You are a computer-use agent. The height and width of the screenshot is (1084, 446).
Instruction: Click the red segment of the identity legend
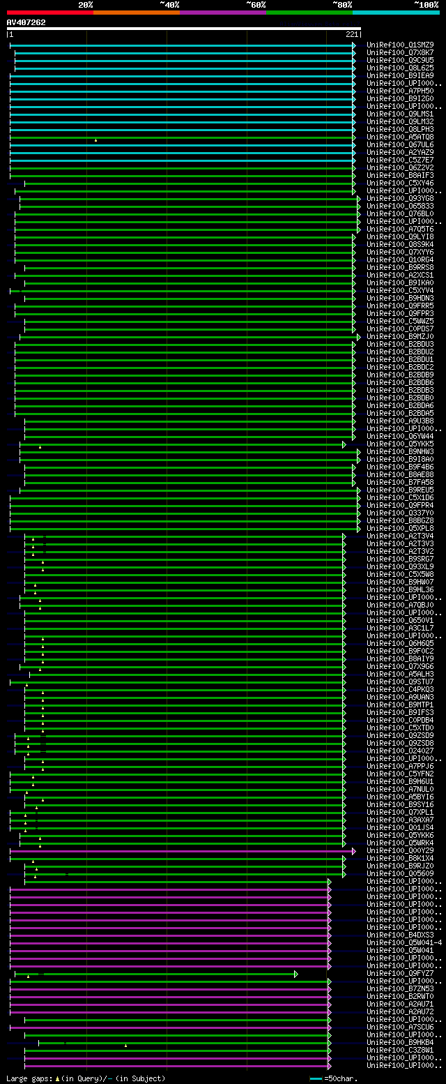tap(49, 13)
